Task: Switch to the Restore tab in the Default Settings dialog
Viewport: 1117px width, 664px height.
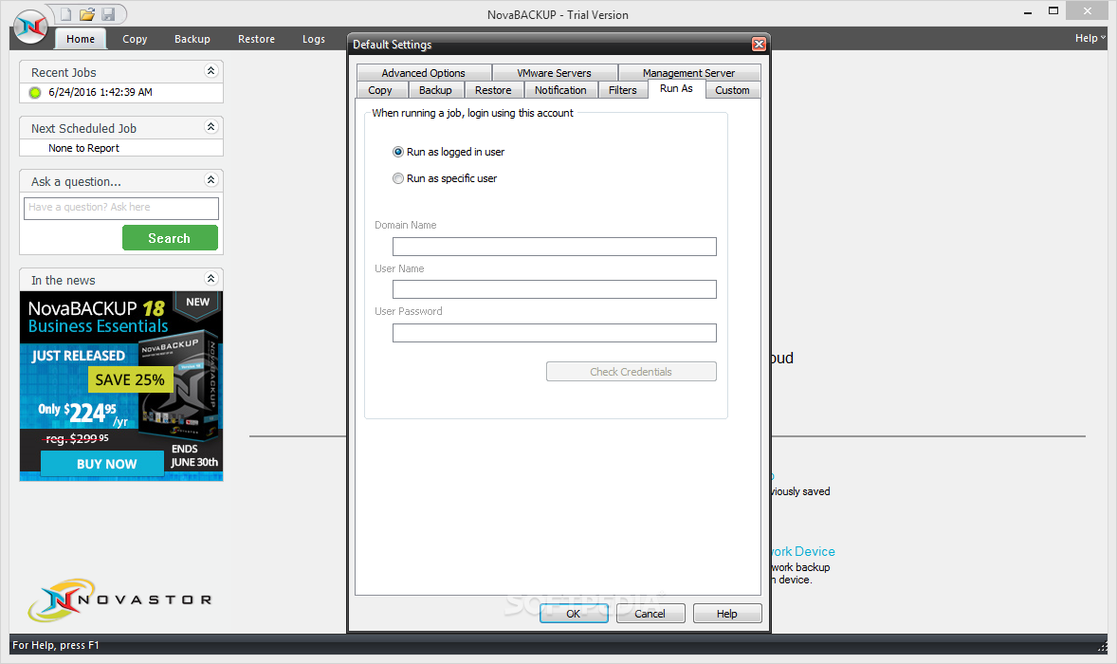Action: [493, 90]
